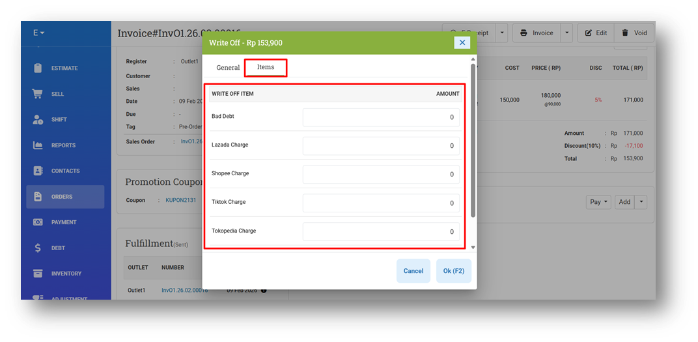Switch to the Items tab

[x=266, y=67]
